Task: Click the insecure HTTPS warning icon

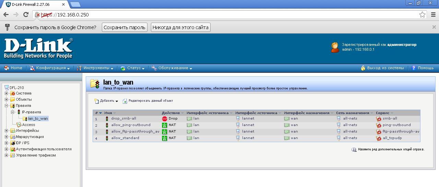Action: [x=37, y=15]
